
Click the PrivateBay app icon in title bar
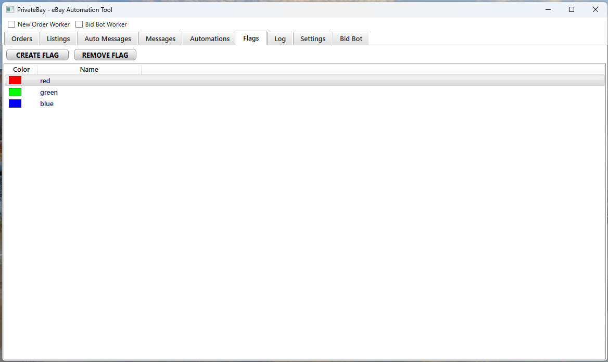point(10,9)
